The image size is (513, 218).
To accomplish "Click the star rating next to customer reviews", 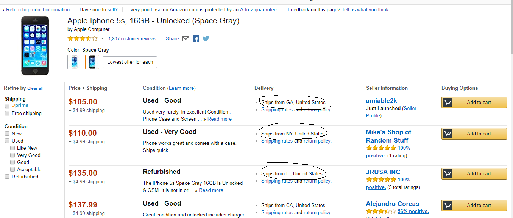I will (82, 38).
